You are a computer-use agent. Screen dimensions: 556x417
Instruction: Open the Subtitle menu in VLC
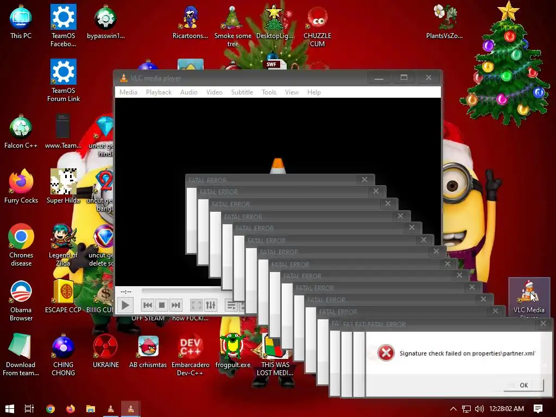pos(242,92)
